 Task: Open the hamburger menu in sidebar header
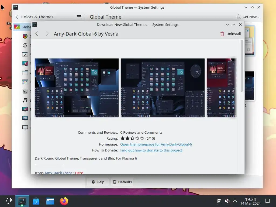tap(79, 17)
